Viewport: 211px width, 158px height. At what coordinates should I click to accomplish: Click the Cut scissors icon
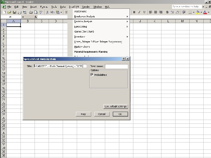(x=47, y=12)
